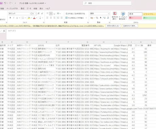156x129 pixels.
Task: Open Number format dialog launcher
Action: click(x=110, y=22)
